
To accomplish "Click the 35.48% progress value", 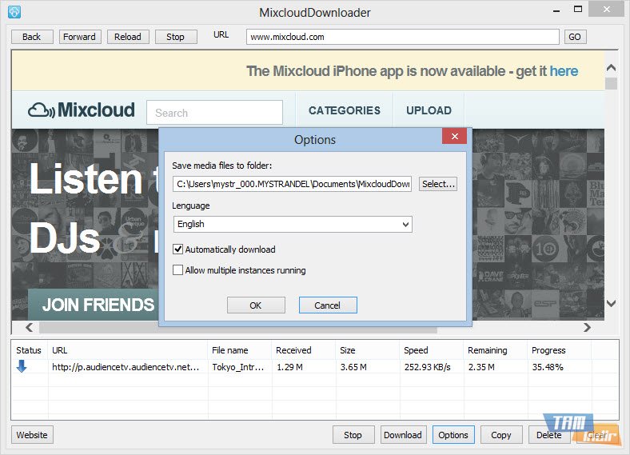I will click(548, 367).
